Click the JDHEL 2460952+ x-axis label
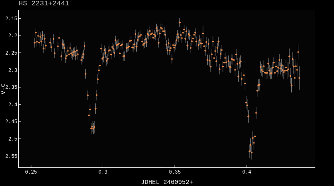334x186 pixels. click(167, 182)
